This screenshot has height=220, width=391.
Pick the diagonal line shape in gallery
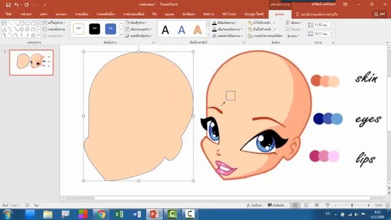10,23
